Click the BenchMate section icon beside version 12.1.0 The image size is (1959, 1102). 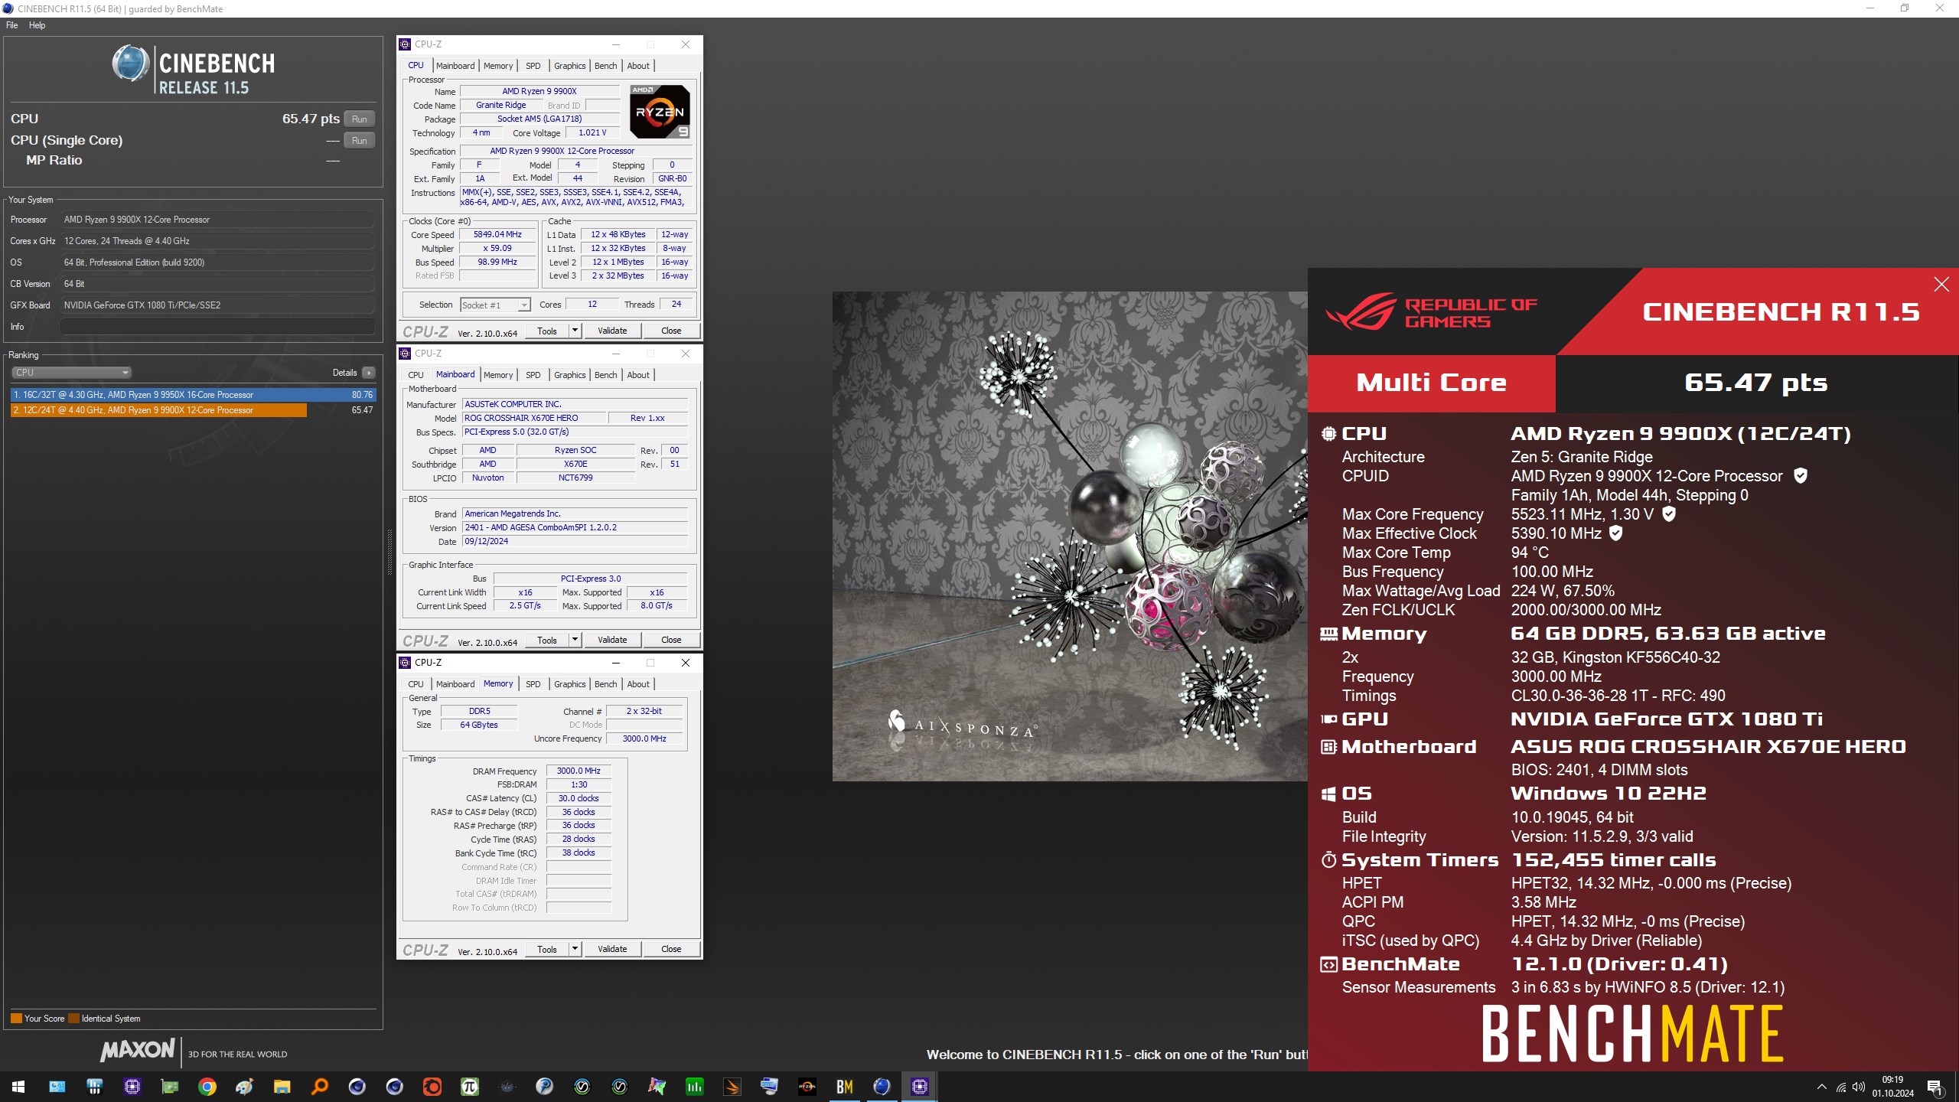tap(1328, 965)
